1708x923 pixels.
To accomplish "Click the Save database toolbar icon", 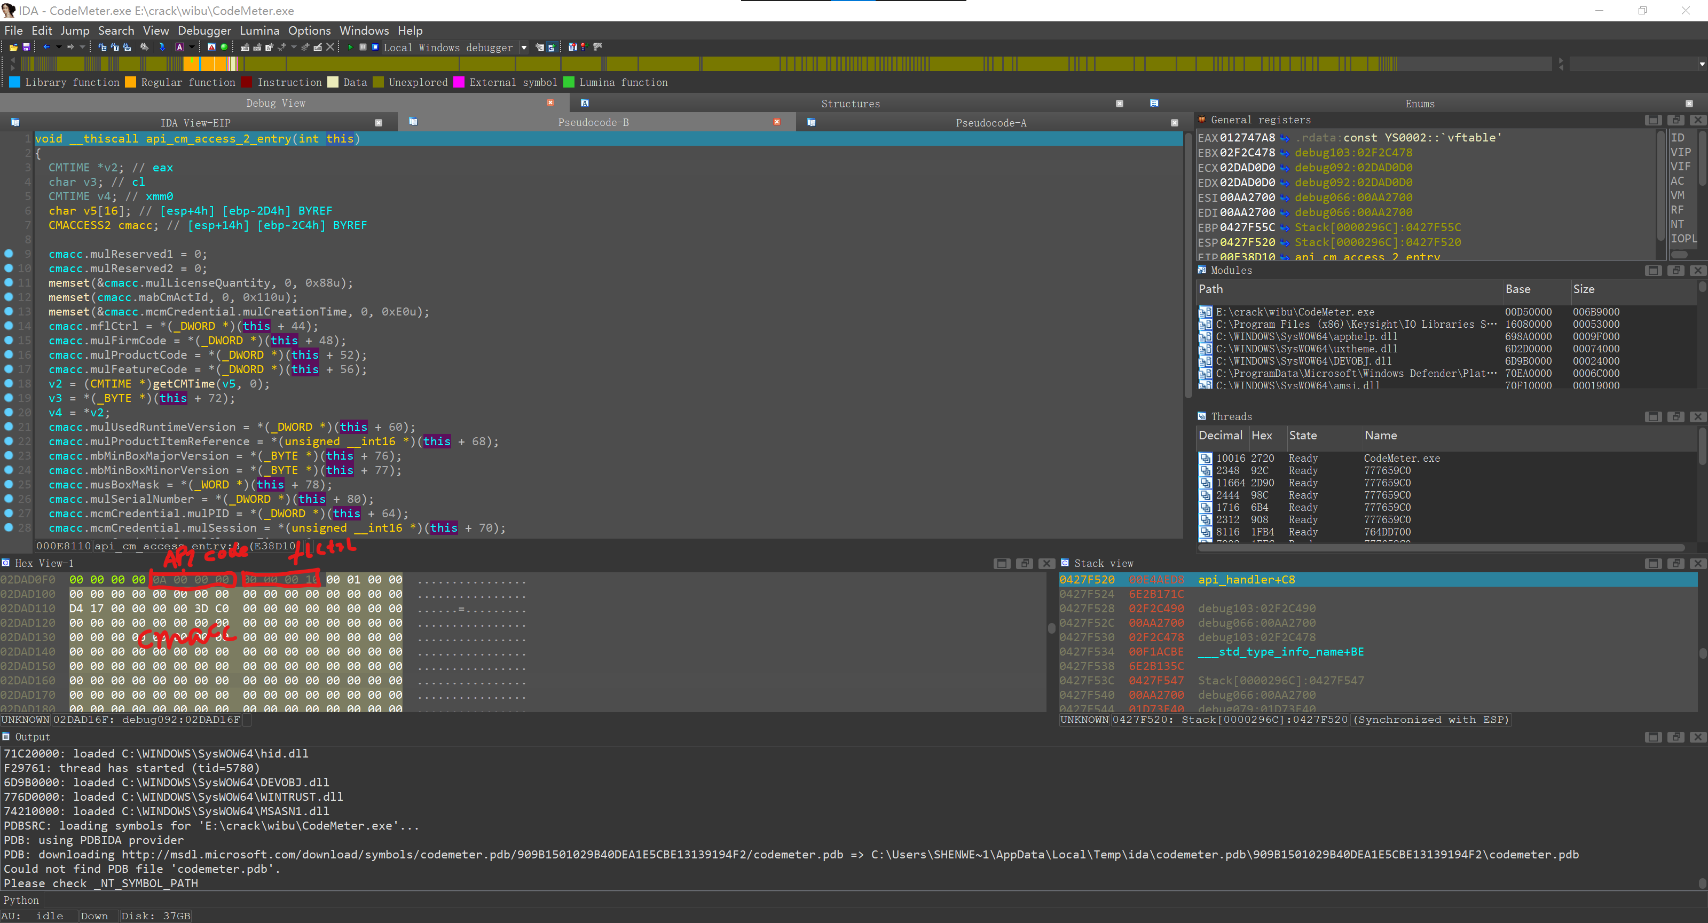I will pyautogui.click(x=26, y=47).
